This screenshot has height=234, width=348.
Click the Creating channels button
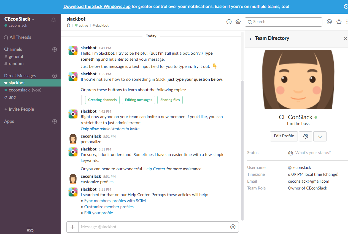(x=102, y=100)
